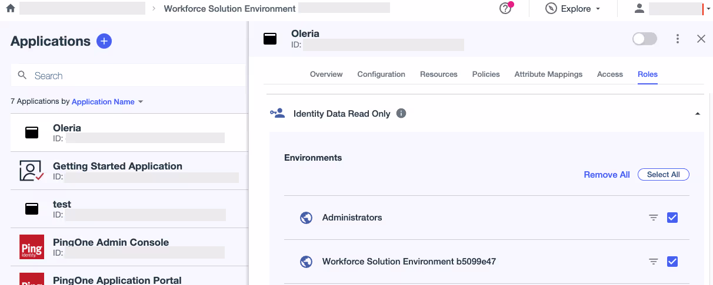Screen dimensions: 713x285
Task: Click the Roles tab
Action: (x=648, y=74)
